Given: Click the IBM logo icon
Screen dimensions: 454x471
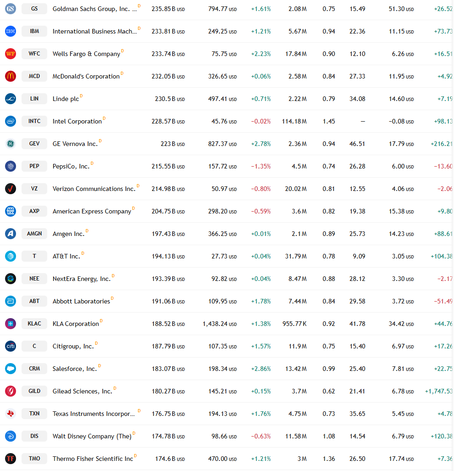Looking at the screenshot, I should 11,31.
